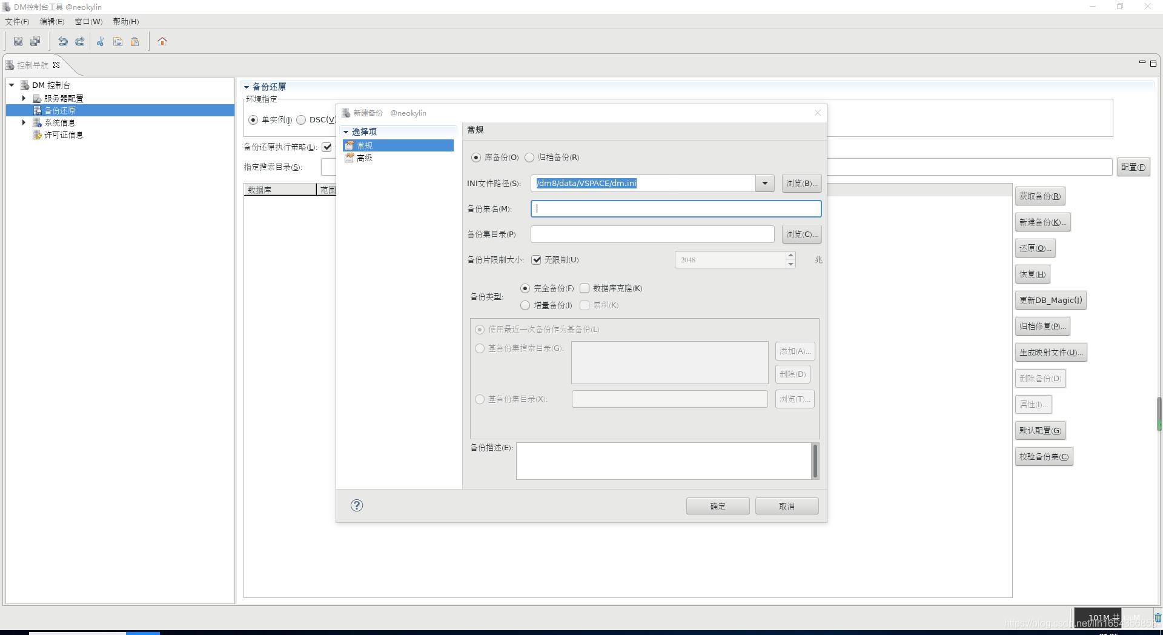The image size is (1163, 635).
Task: Click the 备份描述 text area
Action: [x=663, y=461]
